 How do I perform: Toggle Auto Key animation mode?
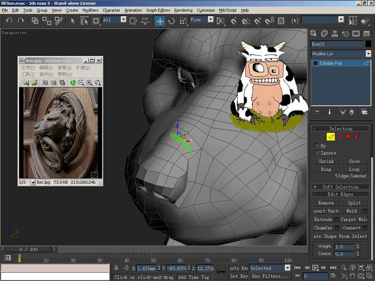[x=239, y=268]
